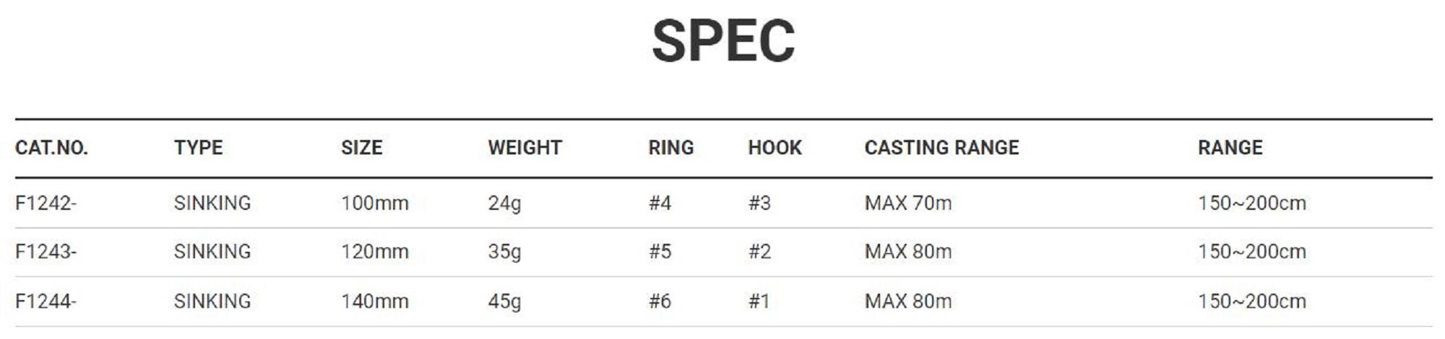This screenshot has width=1445, height=339.
Task: Click the CASTING RANGE column header
Action: pyautogui.click(x=941, y=148)
